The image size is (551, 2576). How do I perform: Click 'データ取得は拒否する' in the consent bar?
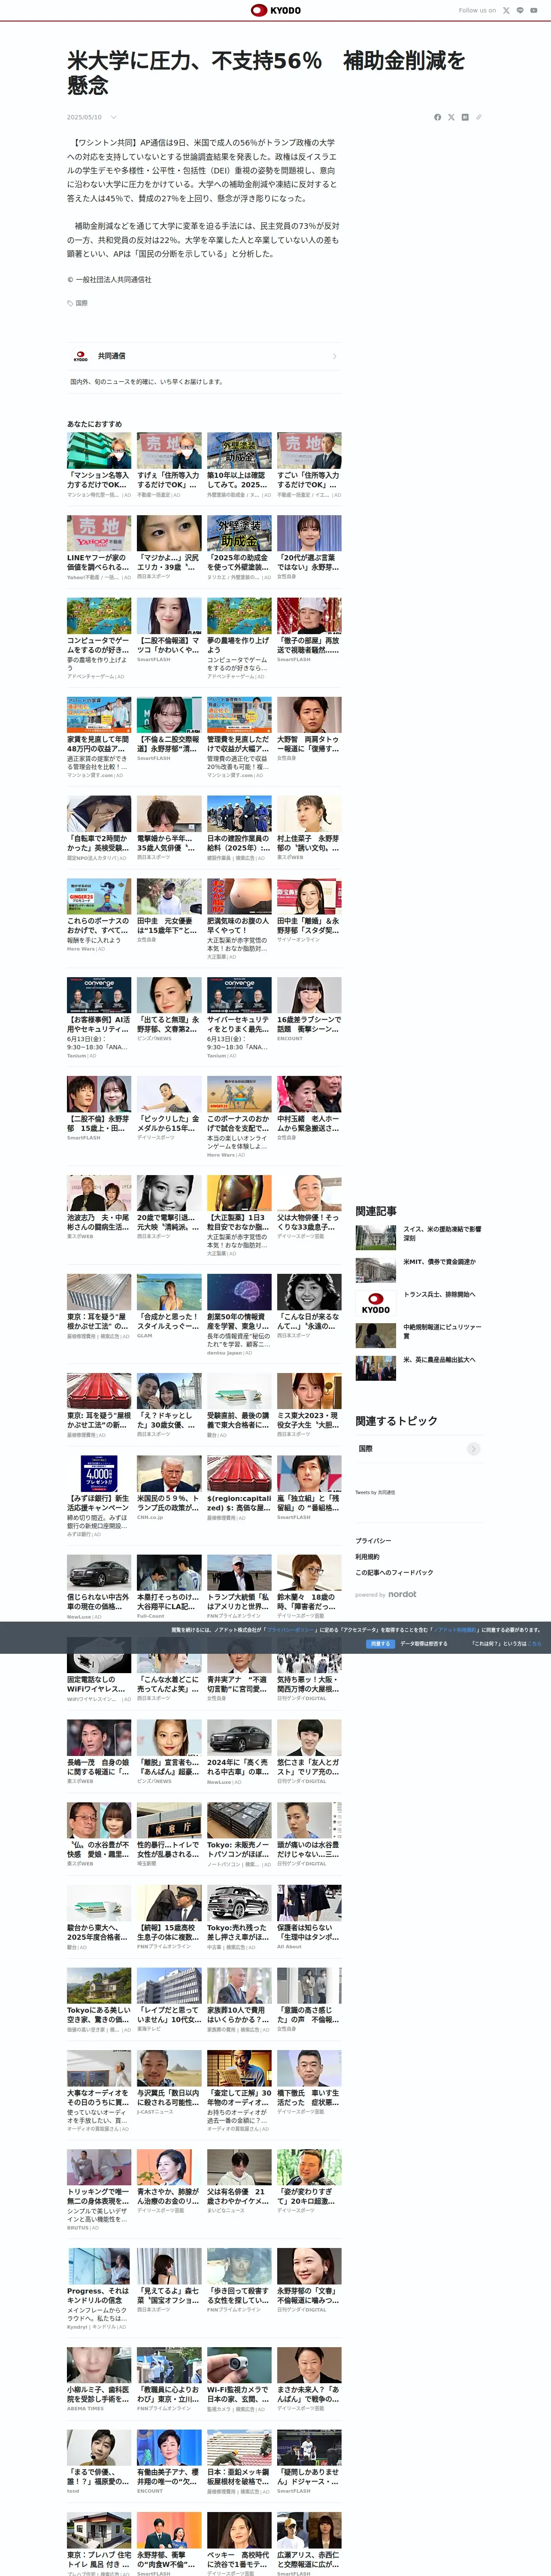pos(424,1643)
